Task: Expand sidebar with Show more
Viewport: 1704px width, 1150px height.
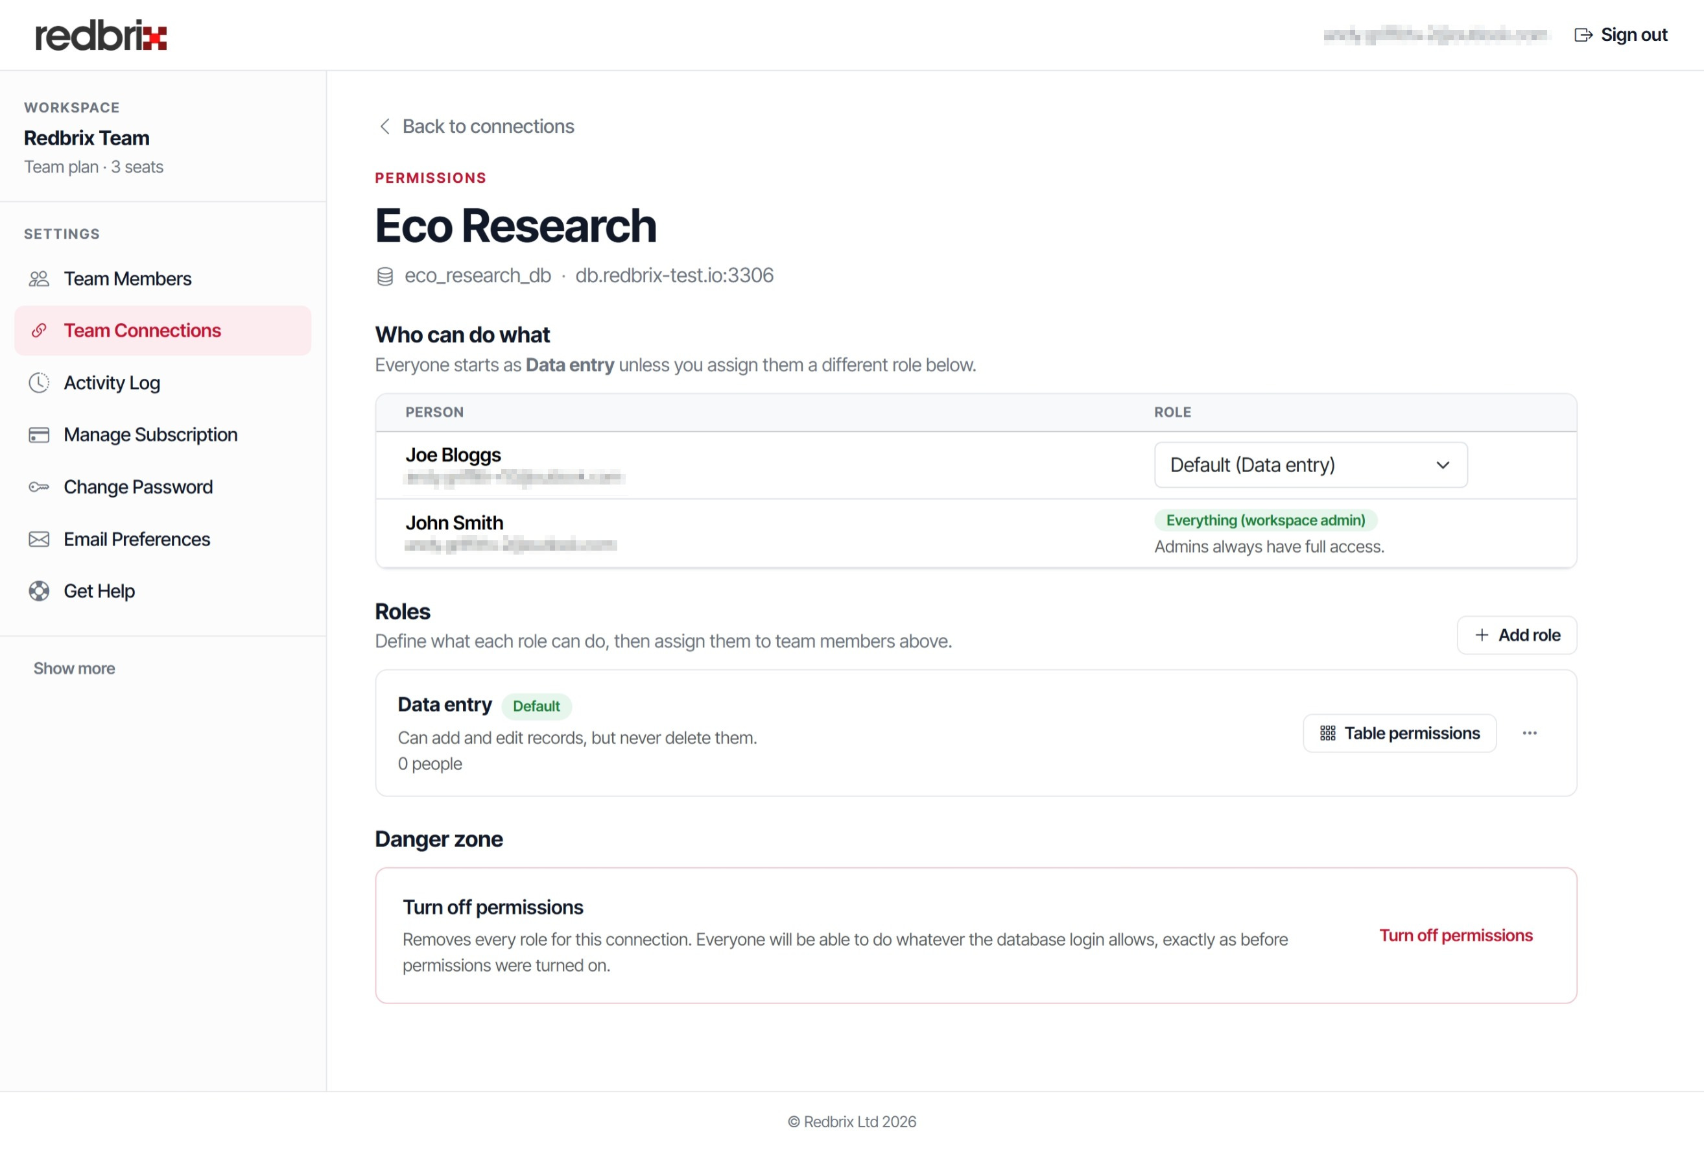Action: coord(74,668)
